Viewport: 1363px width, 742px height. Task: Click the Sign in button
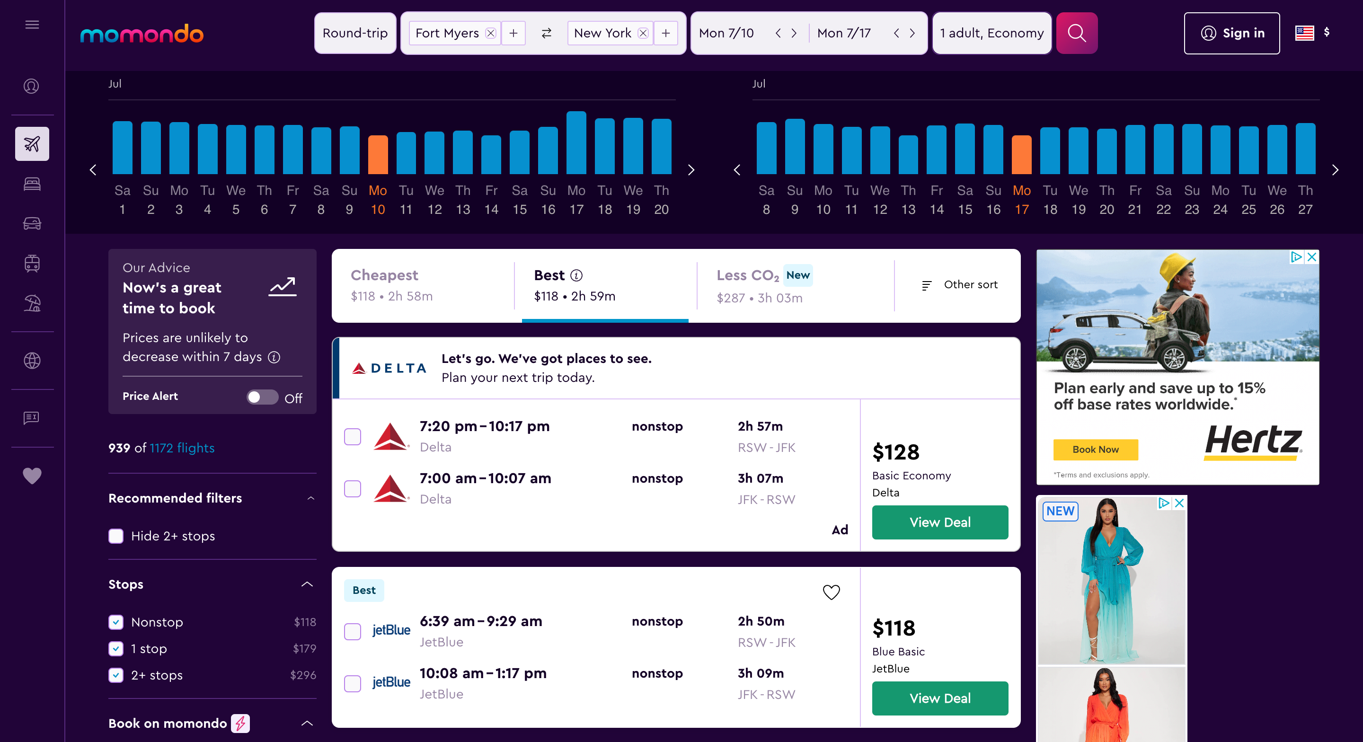tap(1231, 33)
